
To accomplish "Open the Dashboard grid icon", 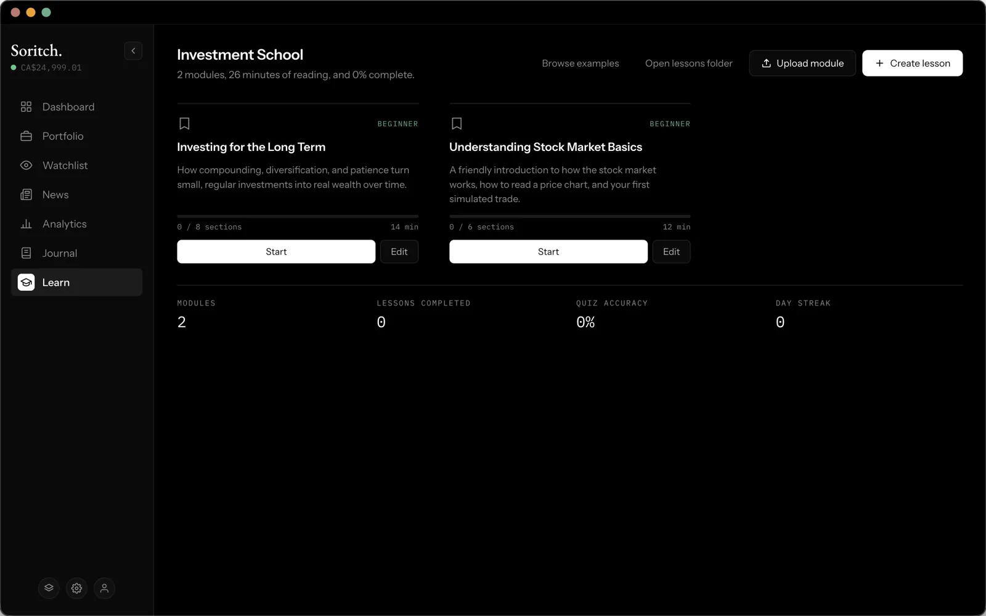I will point(26,107).
